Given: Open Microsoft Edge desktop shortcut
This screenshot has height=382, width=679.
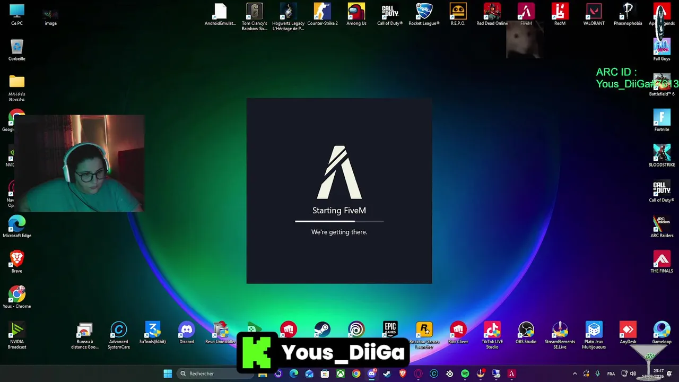Looking at the screenshot, I should tap(17, 227).
